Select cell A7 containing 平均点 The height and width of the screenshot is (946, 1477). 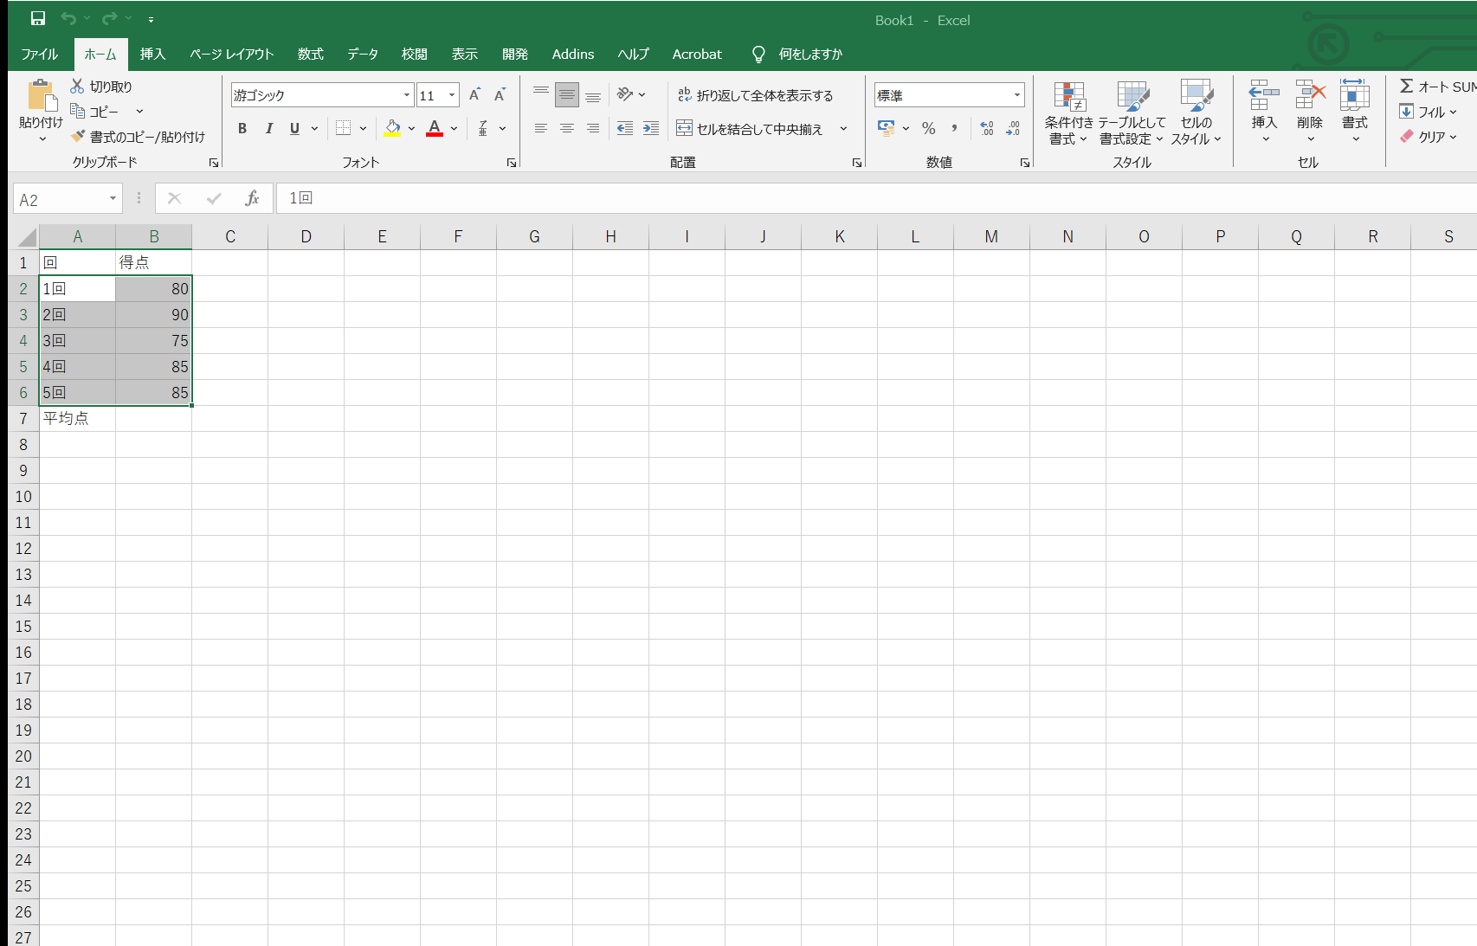(77, 418)
